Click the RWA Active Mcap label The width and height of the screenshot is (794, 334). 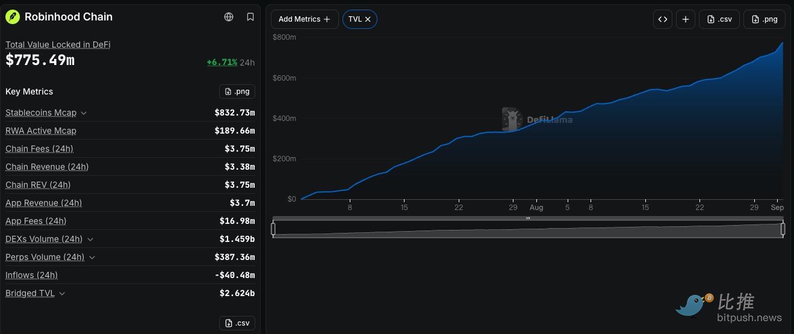pos(41,131)
